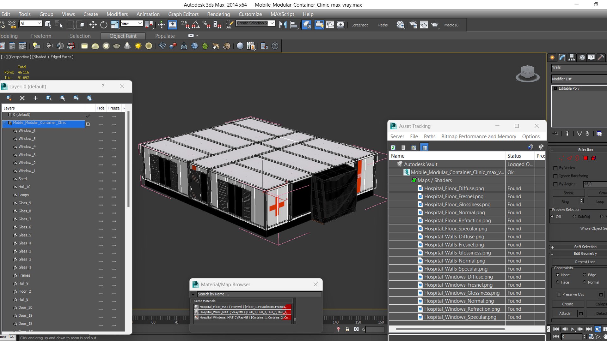Click the Create button in Edit Geometry

click(568, 304)
